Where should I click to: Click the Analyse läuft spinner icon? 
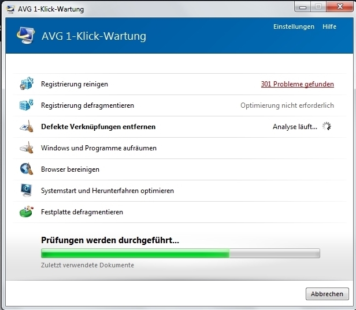click(327, 126)
